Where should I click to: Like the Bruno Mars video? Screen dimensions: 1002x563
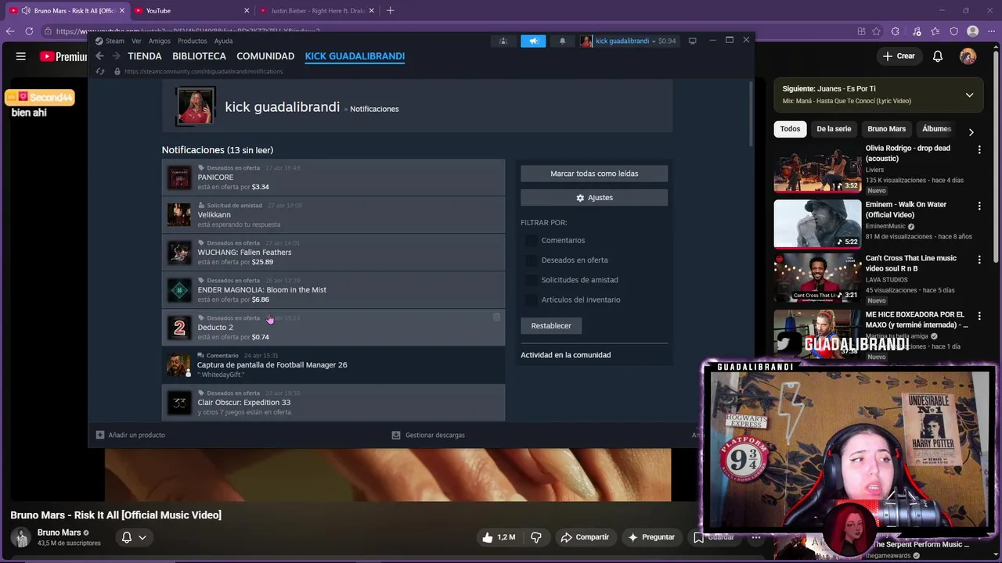tap(498, 537)
